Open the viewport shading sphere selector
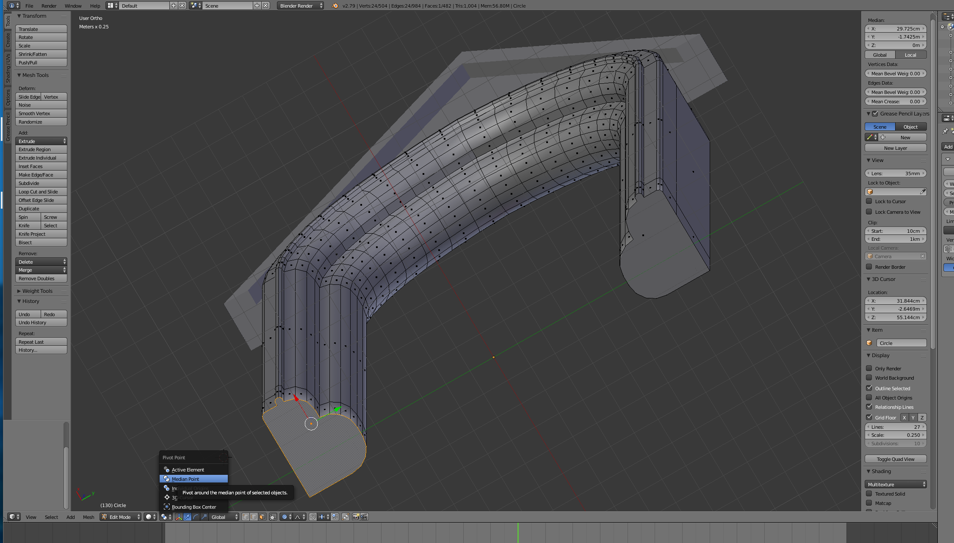The height and width of the screenshot is (543, 954). (x=150, y=517)
